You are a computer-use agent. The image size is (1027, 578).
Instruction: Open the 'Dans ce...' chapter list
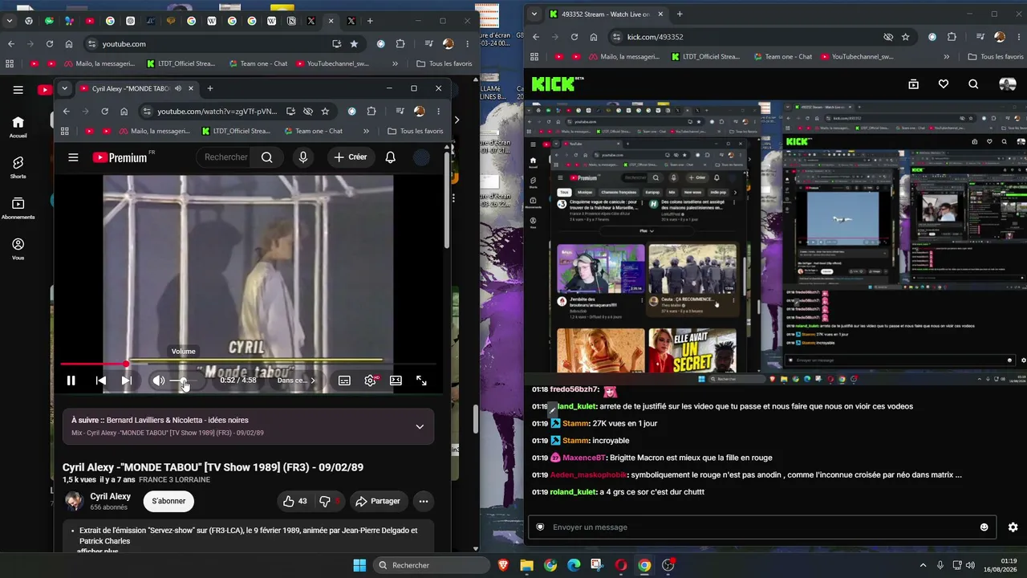pos(296,381)
